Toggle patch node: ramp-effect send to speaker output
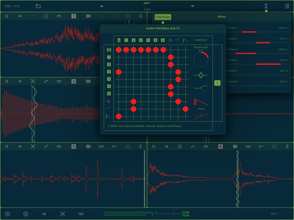 (119, 116)
